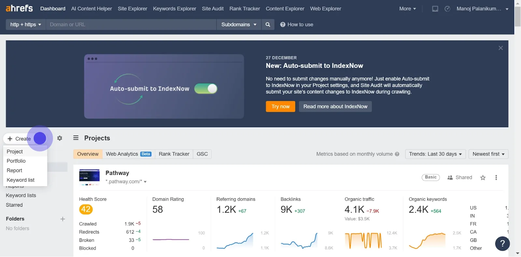
Task: Open Site Audit from navigation
Action: (x=213, y=9)
